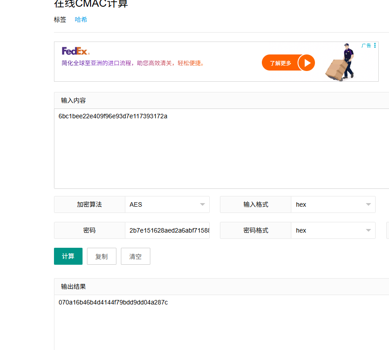389x350 pixels.
Task: Click the 标签 label
Action: (x=60, y=20)
